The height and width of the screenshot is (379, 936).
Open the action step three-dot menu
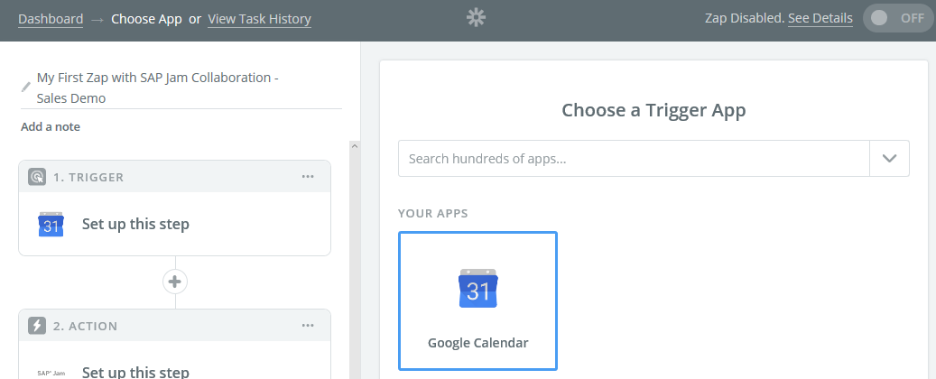click(x=308, y=326)
